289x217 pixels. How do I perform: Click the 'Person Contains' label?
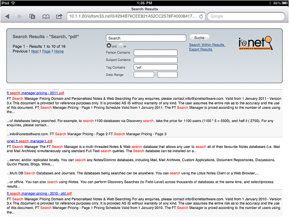(118, 52)
